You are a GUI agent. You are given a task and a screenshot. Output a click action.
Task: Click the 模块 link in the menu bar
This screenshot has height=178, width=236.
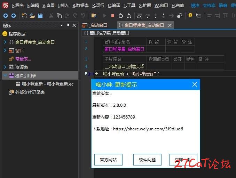point(195,6)
